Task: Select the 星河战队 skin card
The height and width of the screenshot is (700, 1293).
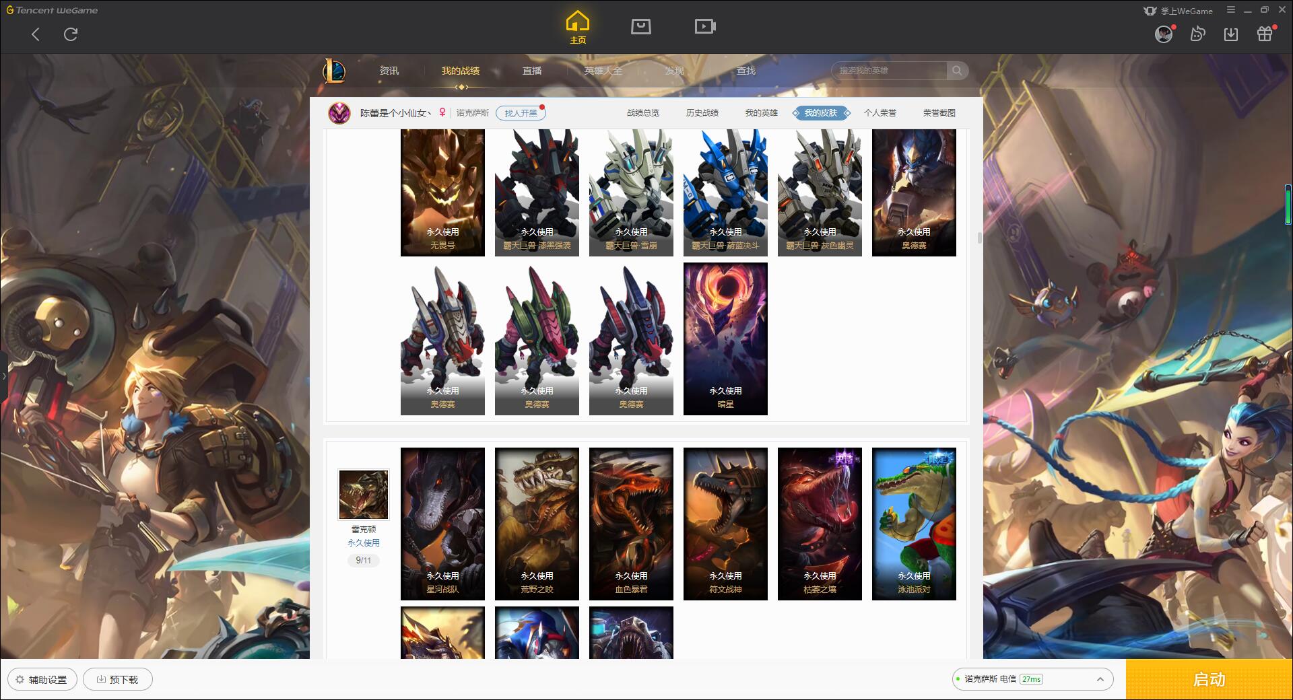Action: pyautogui.click(x=442, y=524)
